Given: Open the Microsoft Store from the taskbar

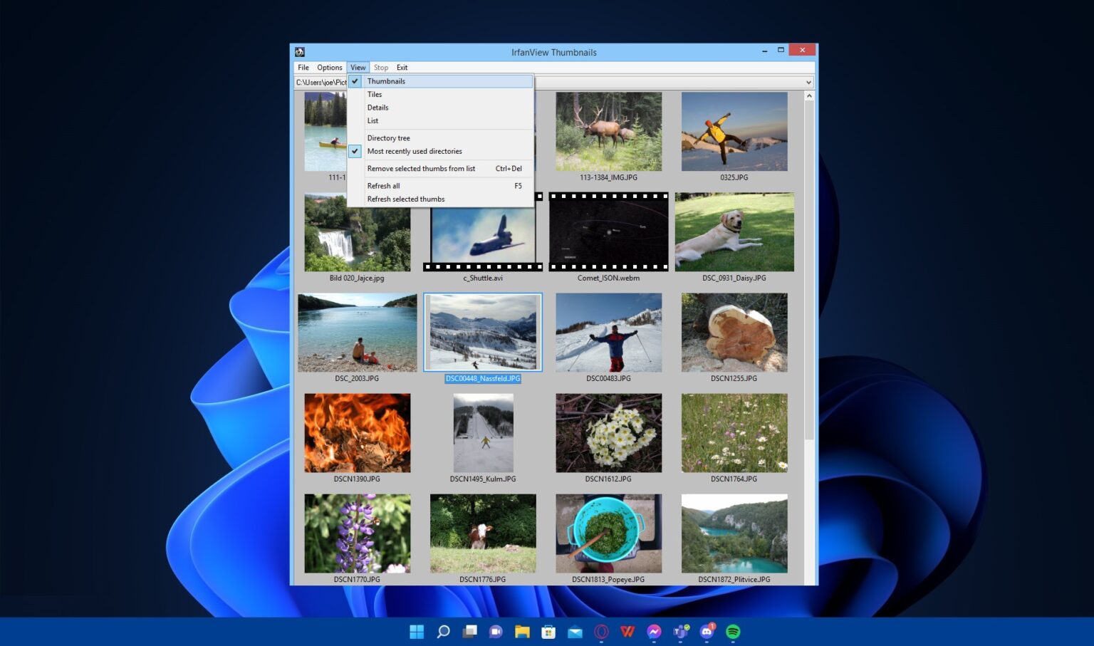Looking at the screenshot, I should coord(550,632).
